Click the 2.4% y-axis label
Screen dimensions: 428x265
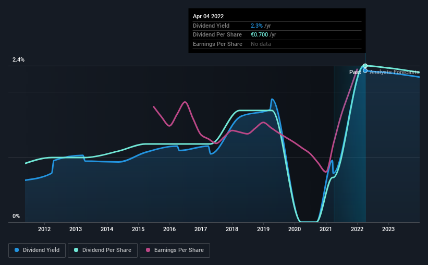pyautogui.click(x=18, y=59)
